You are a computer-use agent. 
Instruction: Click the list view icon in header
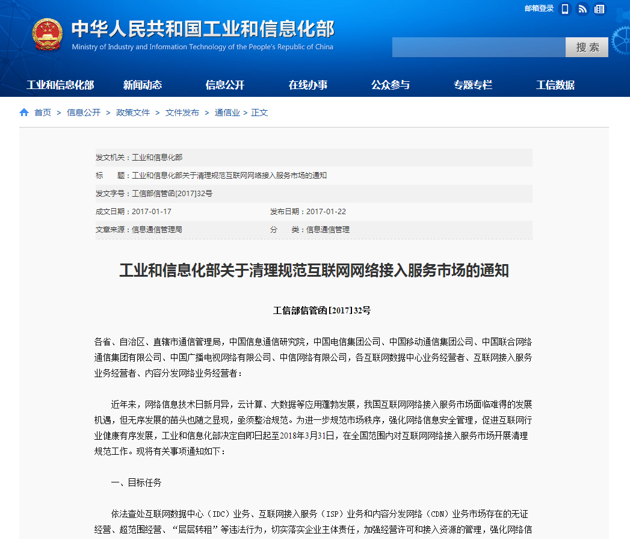point(599,9)
